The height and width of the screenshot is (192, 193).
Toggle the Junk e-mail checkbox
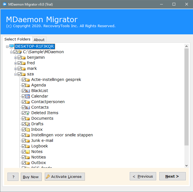point(24,140)
